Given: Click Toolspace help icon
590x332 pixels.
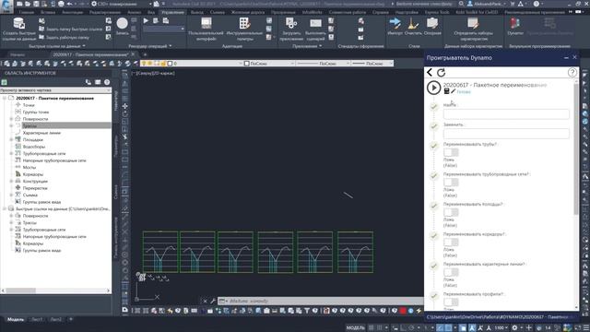Looking at the screenshot, I should coord(107,82).
